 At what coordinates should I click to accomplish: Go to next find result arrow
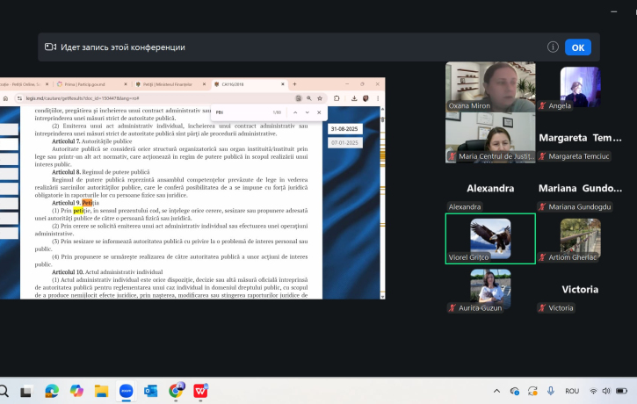[307, 112]
